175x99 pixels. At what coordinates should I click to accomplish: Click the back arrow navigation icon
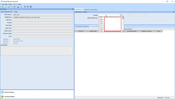point(25,7)
